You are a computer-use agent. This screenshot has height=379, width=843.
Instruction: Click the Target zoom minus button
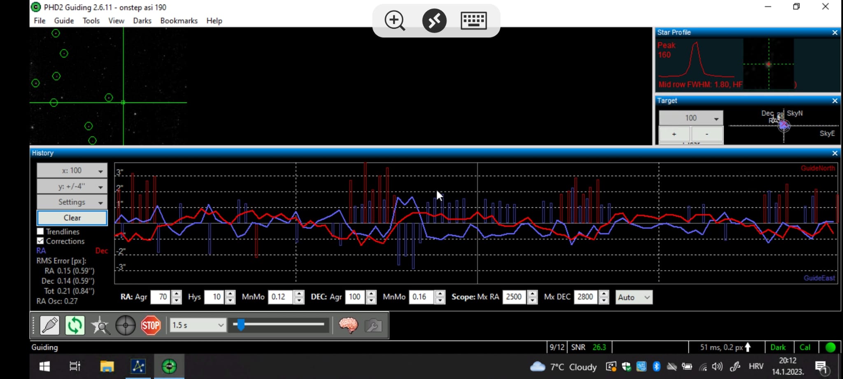(707, 134)
